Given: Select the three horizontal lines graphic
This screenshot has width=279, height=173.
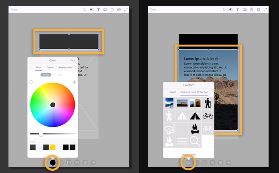Looking at the screenshot, I should (182, 141).
